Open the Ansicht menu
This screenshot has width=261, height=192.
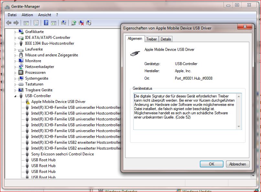45,15
